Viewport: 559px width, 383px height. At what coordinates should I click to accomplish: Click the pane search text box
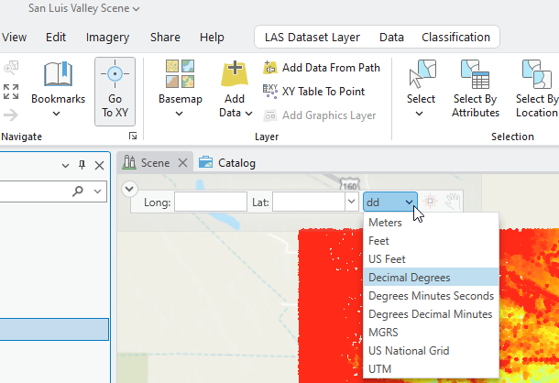pyautogui.click(x=35, y=191)
